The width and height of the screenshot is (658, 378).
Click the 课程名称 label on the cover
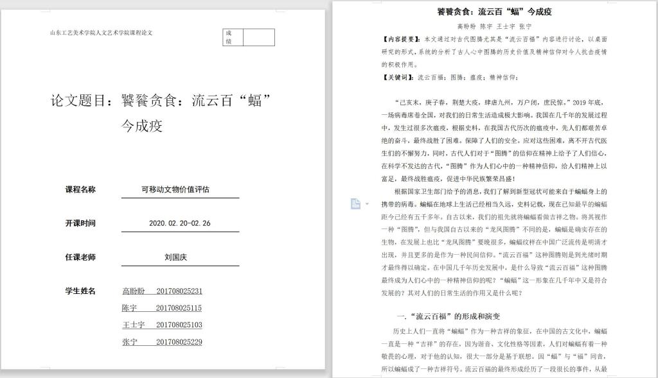pyautogui.click(x=80, y=189)
